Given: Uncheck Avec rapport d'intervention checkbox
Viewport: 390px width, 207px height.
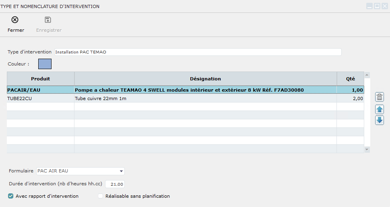Looking at the screenshot, I should coord(10,196).
